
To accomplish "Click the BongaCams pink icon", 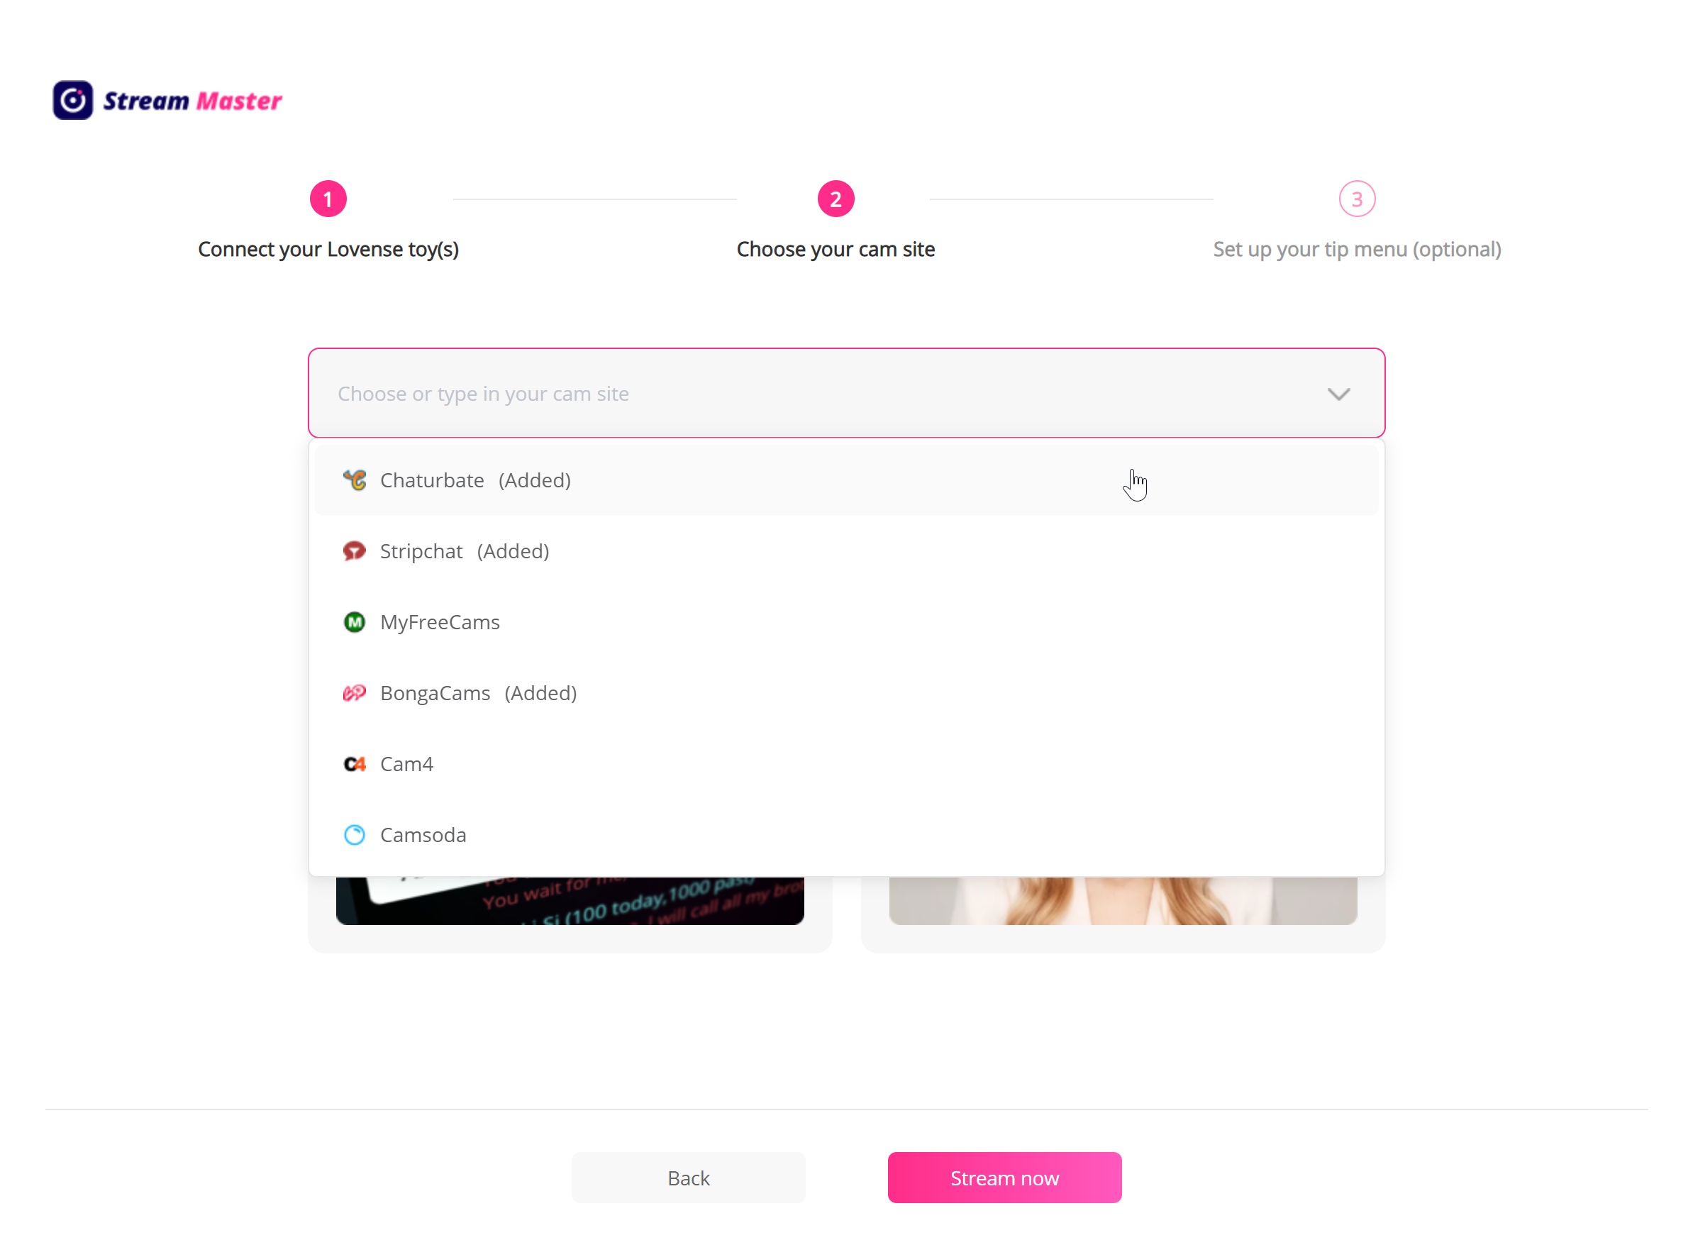I will [x=354, y=693].
